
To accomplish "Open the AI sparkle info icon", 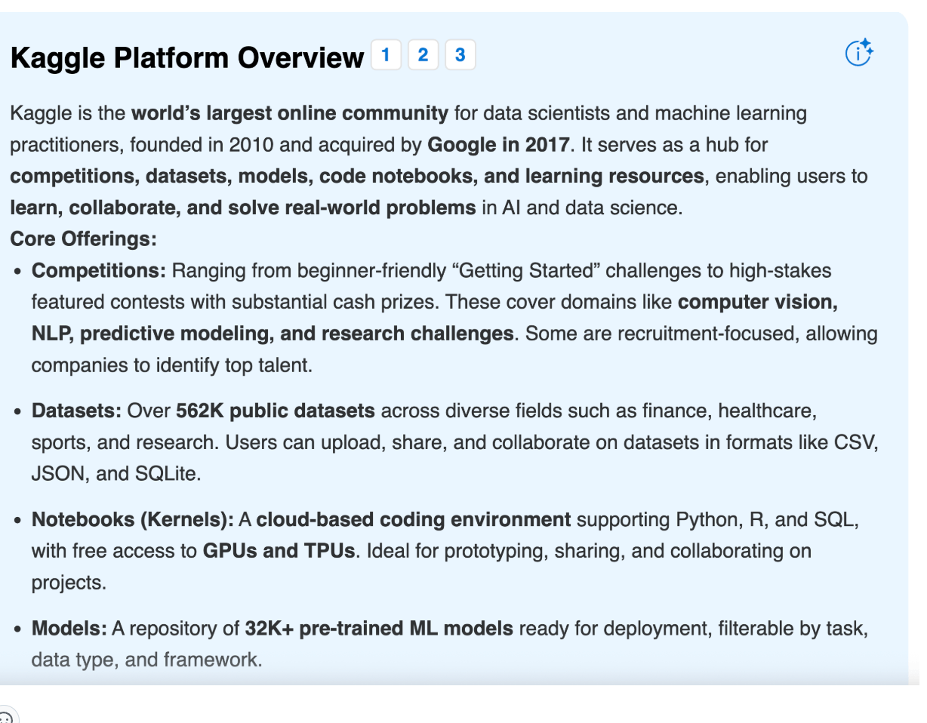I will click(858, 53).
